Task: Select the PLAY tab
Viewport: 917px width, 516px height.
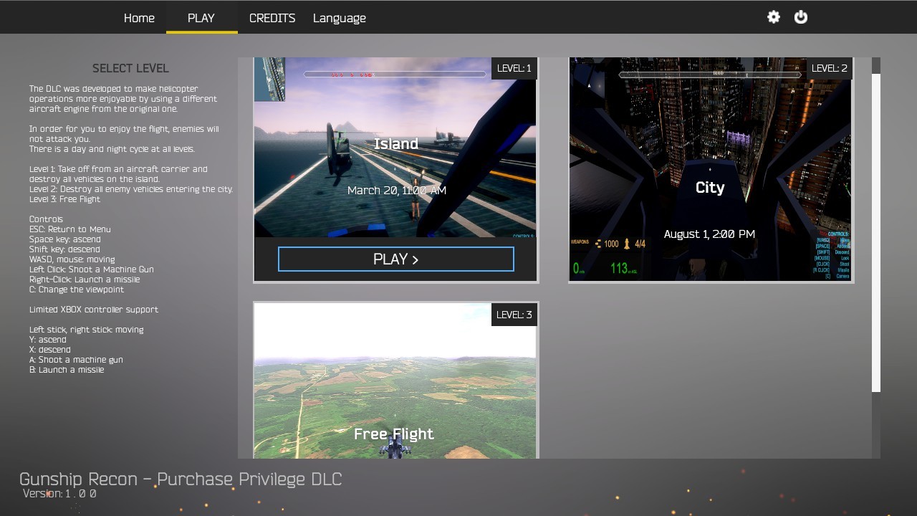Action: 201,18
